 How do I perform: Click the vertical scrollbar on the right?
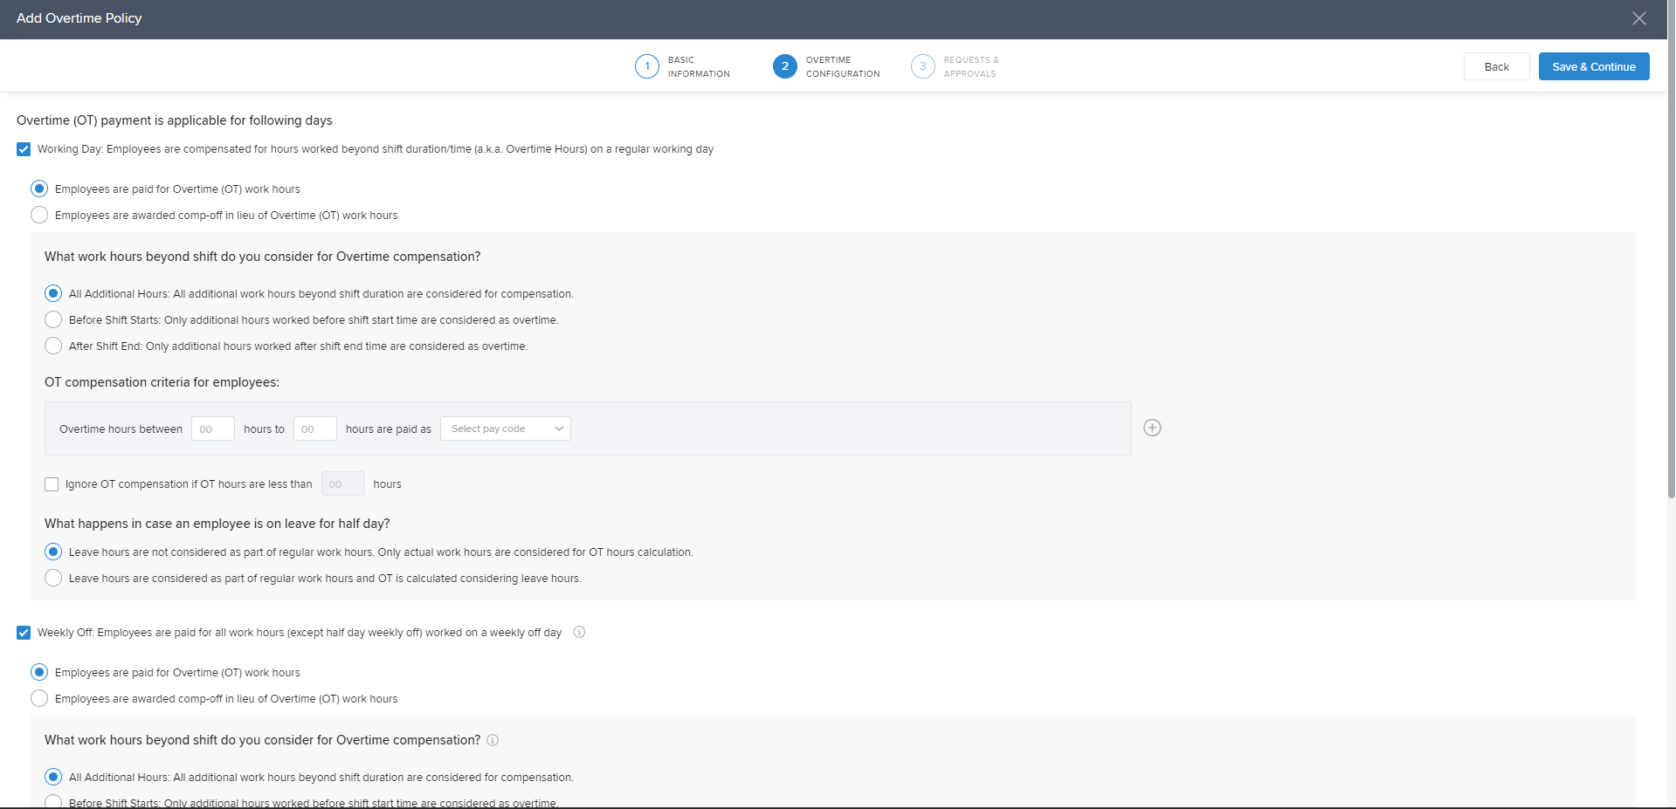click(x=1671, y=262)
